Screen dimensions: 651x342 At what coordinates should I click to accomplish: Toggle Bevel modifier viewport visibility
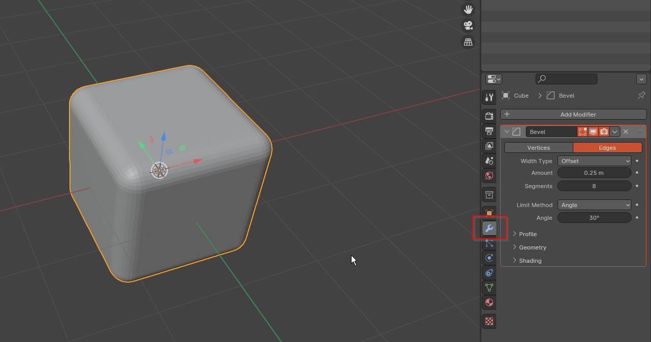point(593,132)
